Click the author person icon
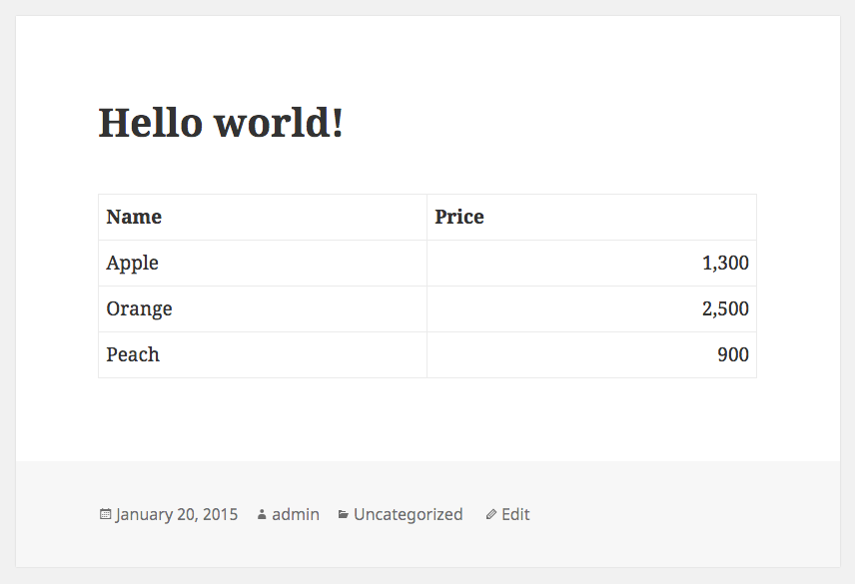This screenshot has height=584, width=855. pos(262,514)
